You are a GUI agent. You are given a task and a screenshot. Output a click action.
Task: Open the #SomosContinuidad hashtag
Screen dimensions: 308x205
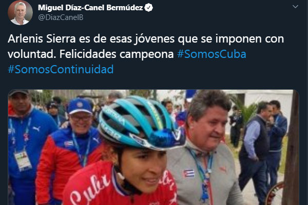(x=61, y=69)
